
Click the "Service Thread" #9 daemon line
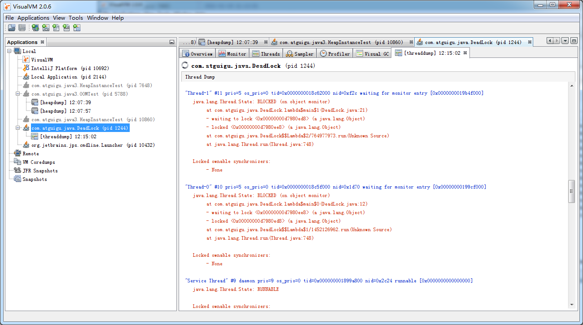pos(329,281)
